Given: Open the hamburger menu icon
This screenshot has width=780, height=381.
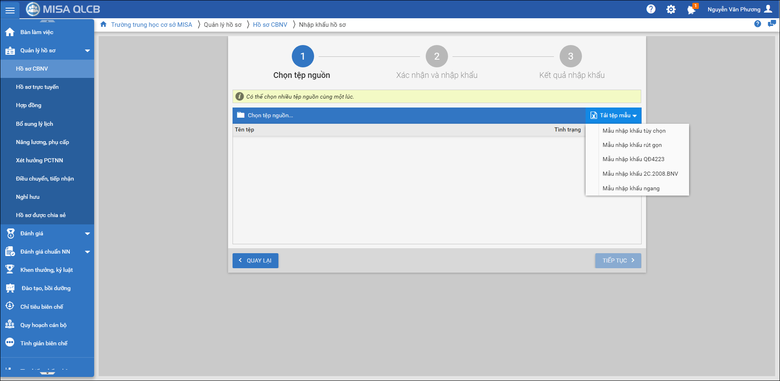Looking at the screenshot, I should point(10,10).
